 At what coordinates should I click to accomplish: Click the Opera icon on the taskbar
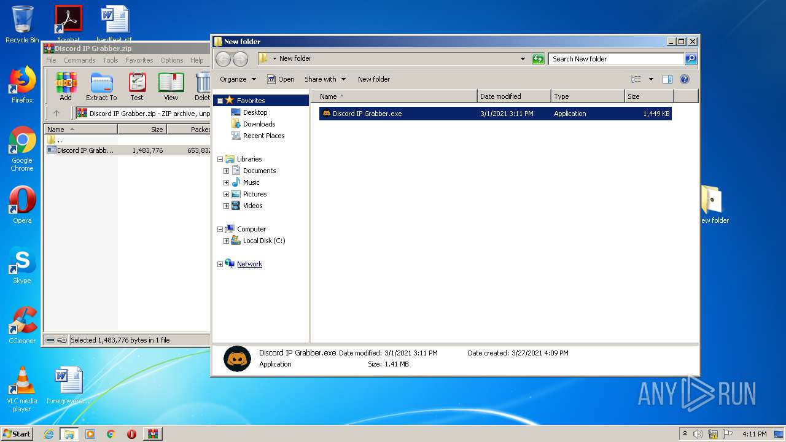point(131,434)
